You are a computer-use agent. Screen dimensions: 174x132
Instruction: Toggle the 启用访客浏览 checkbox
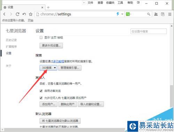(41, 91)
